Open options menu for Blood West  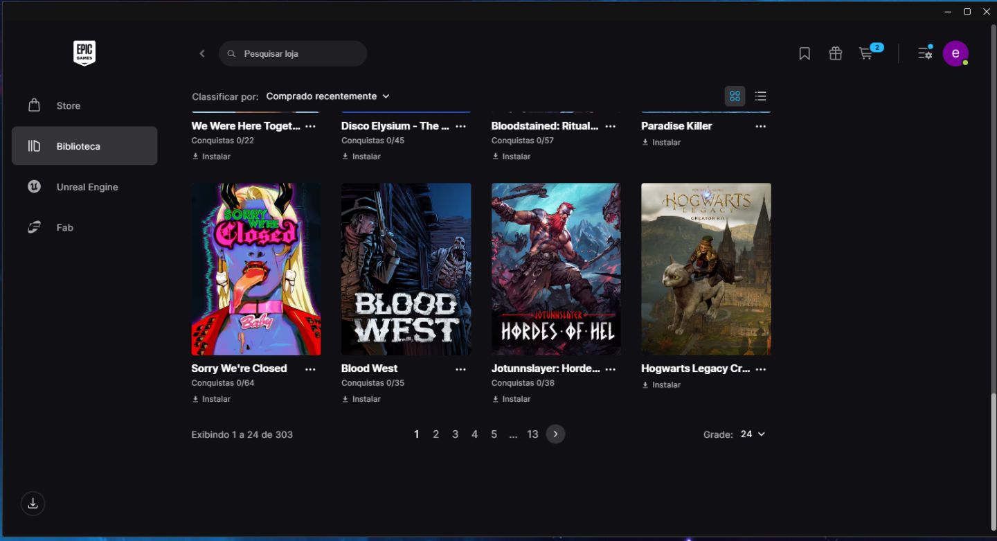tap(460, 369)
